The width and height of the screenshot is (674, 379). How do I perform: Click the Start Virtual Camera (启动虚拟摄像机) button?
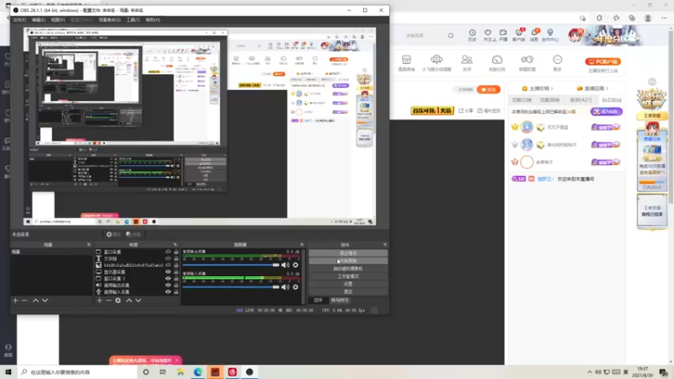[348, 269]
